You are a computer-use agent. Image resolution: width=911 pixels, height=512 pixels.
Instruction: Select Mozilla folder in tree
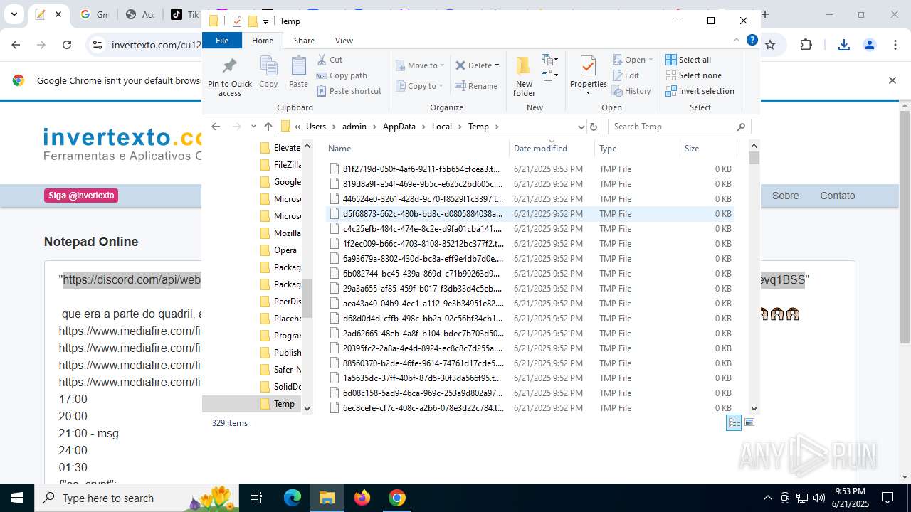click(280, 233)
